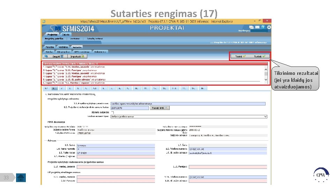Click the up arrow of error list scrollbar
The image size is (335, 188).
click(266, 70)
